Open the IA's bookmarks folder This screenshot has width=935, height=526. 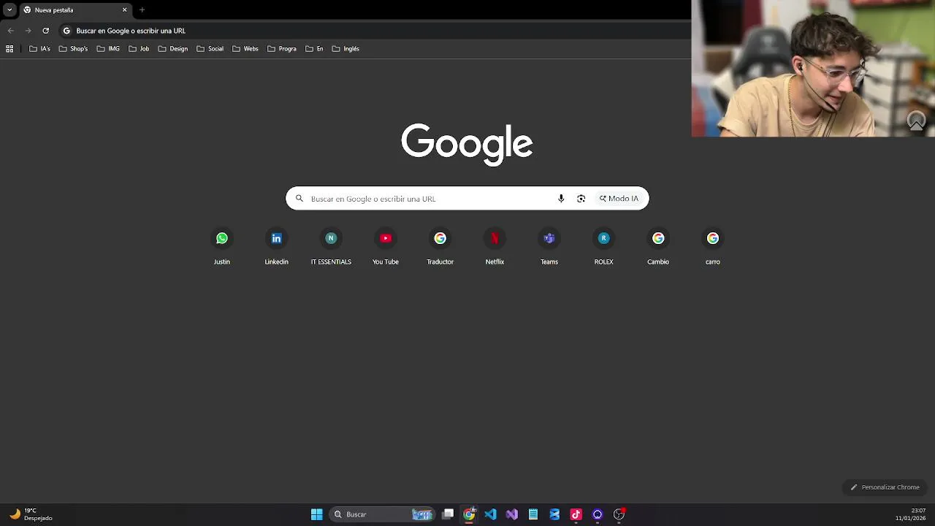pyautogui.click(x=39, y=49)
